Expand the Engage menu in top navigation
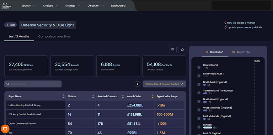Image resolution: width=273 pixels, height=135 pixels. point(73,6)
